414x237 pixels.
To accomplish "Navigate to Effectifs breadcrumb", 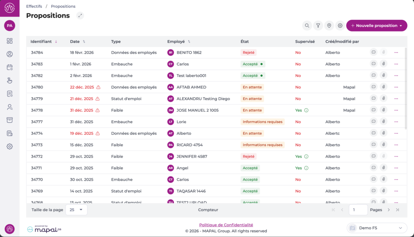I will 34,6.
